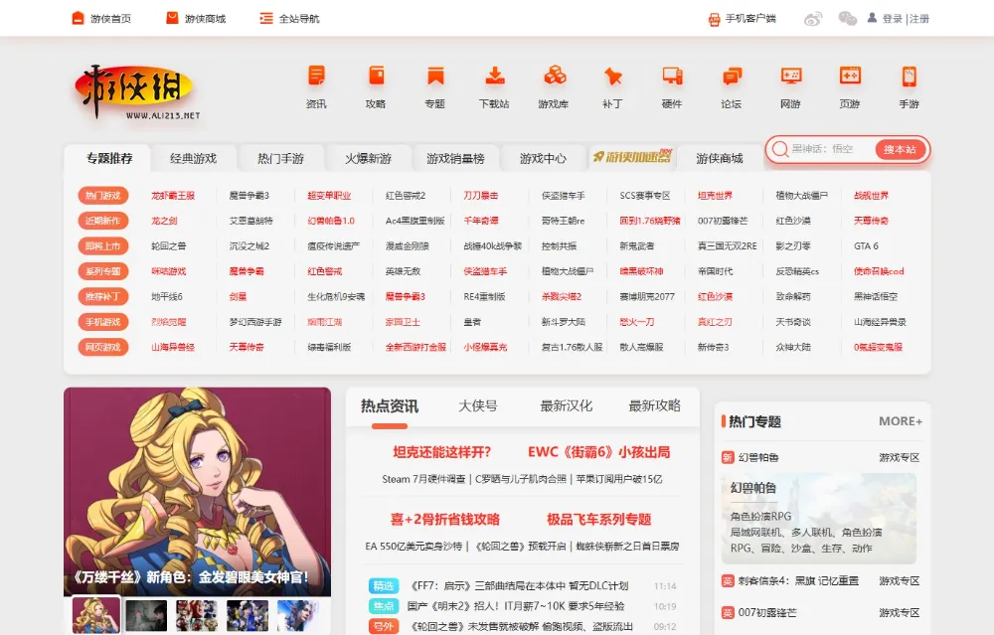
Task: Select the 专题推荐 tab
Action: pyautogui.click(x=109, y=158)
